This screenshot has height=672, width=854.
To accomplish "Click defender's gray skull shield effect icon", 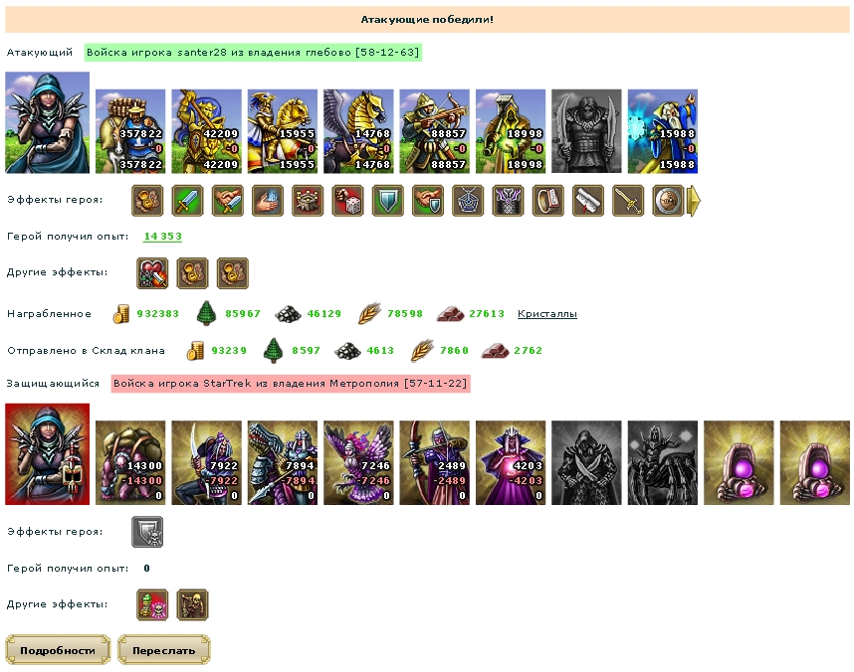I will [147, 532].
